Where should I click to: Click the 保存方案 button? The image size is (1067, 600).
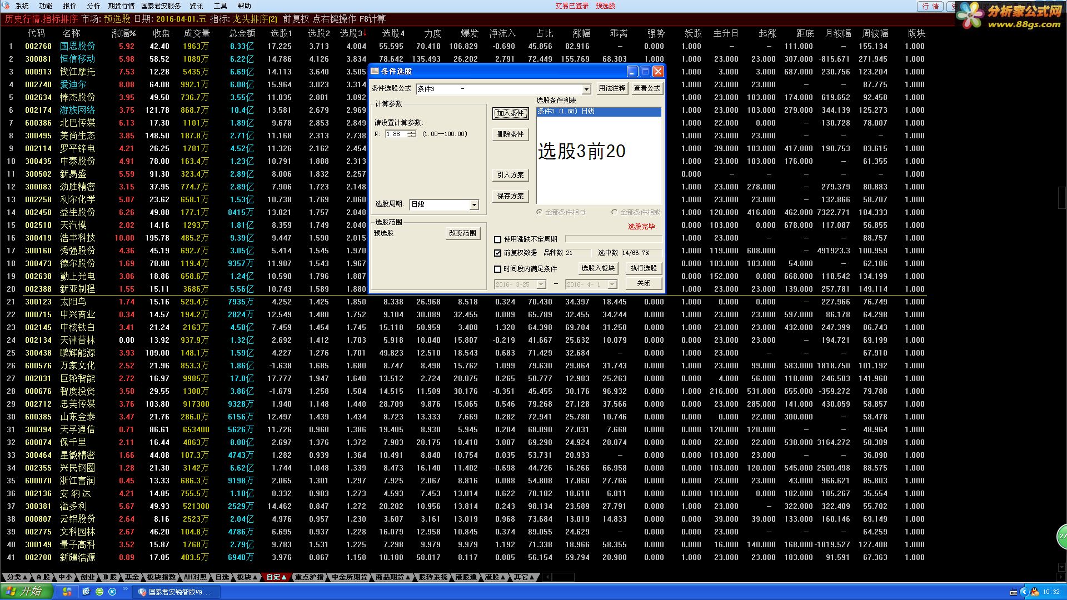click(x=510, y=196)
